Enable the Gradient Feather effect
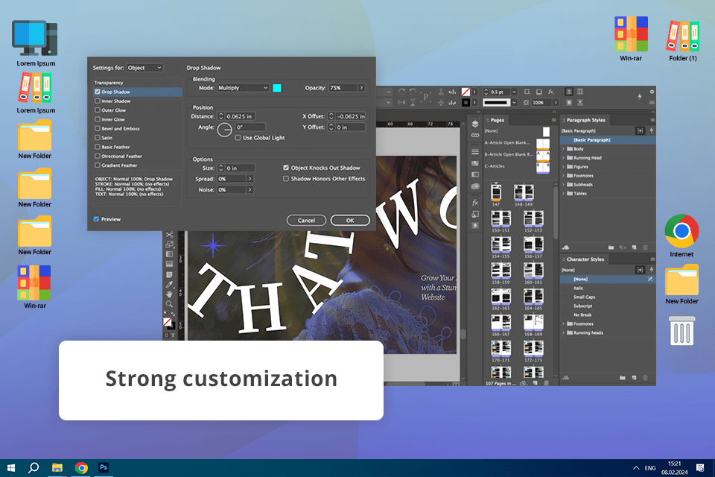Image resolution: width=715 pixels, height=477 pixels. (98, 165)
